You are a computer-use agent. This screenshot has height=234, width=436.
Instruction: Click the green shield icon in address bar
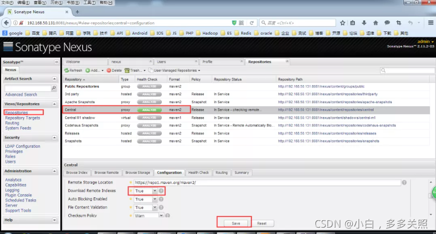[234, 23]
